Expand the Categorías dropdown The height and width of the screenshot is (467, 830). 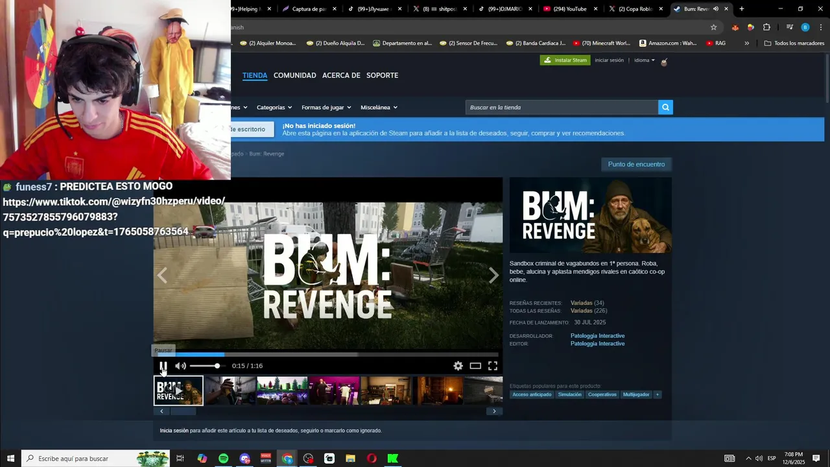[274, 107]
